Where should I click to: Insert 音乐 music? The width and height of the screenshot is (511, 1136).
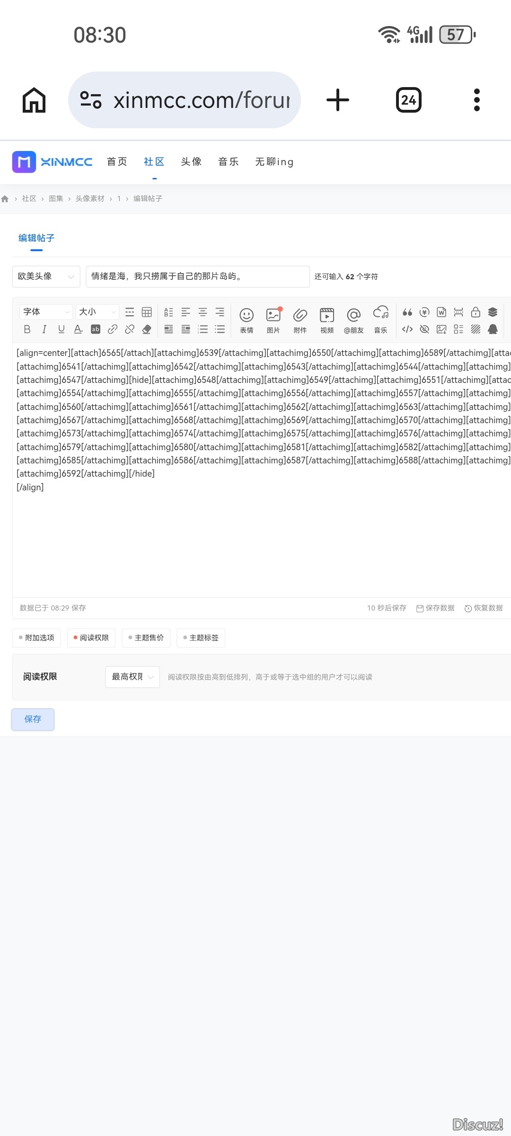[x=381, y=320]
